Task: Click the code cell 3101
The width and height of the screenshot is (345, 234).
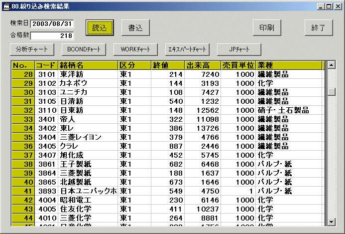Action: [46, 74]
